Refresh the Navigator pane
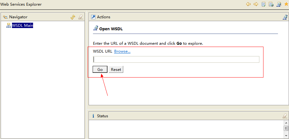The height and width of the screenshot is (139, 289). (x=73, y=17)
